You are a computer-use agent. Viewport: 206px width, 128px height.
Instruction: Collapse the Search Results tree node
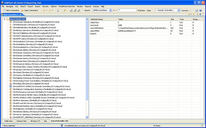pos(4,19)
